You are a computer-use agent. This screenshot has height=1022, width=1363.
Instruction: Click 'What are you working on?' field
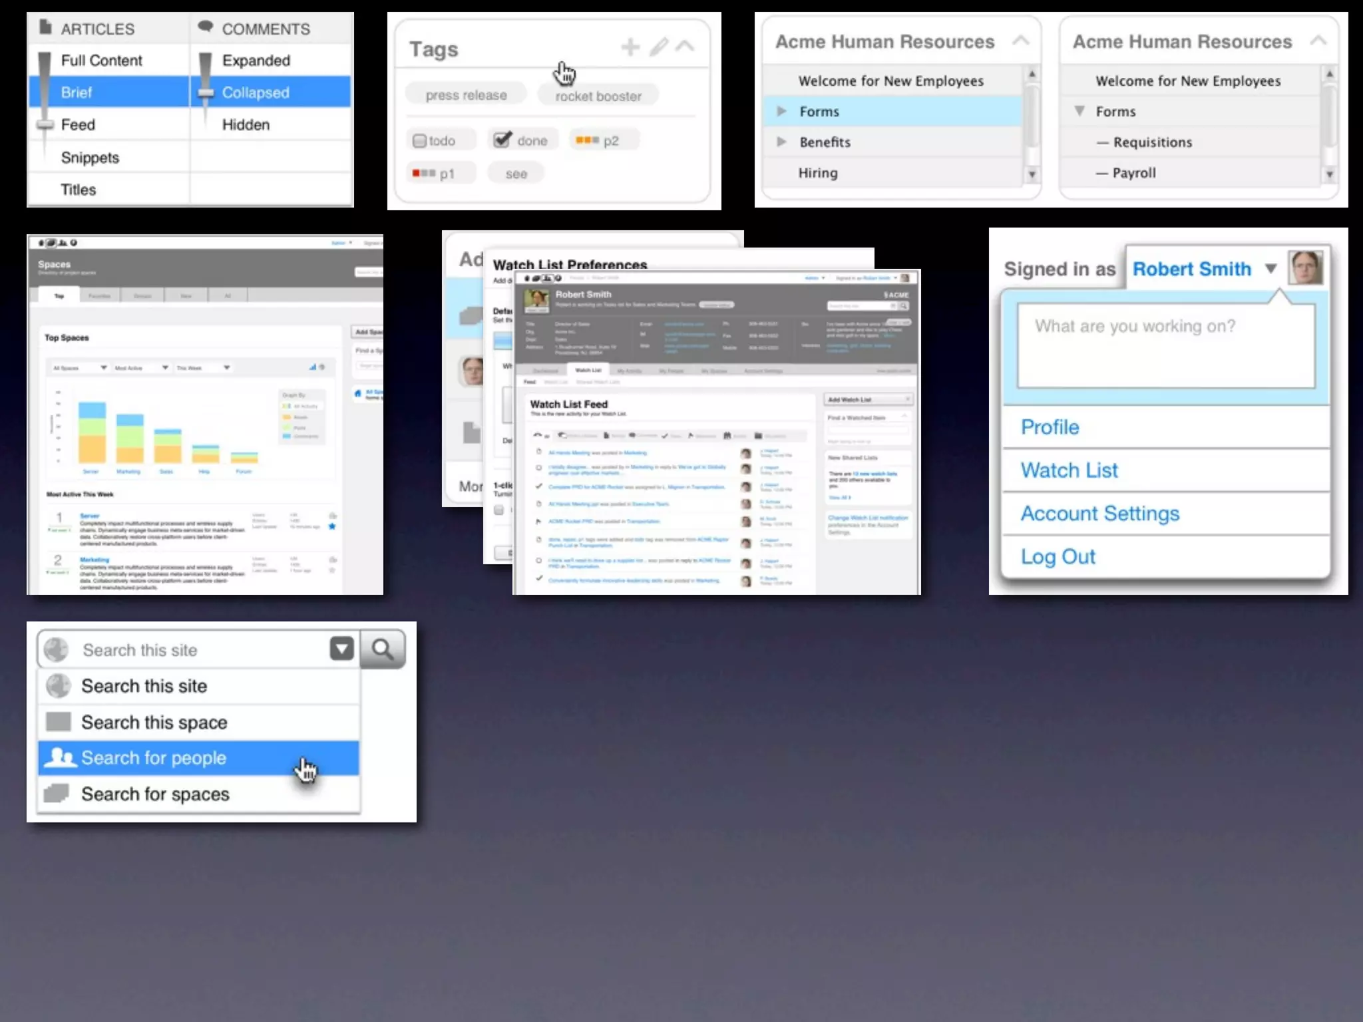tap(1166, 345)
